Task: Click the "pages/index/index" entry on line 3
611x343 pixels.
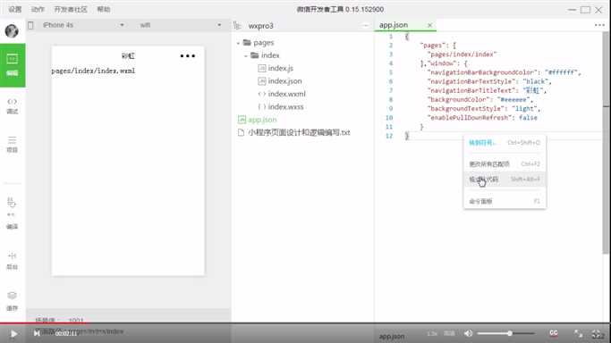Action: point(462,54)
